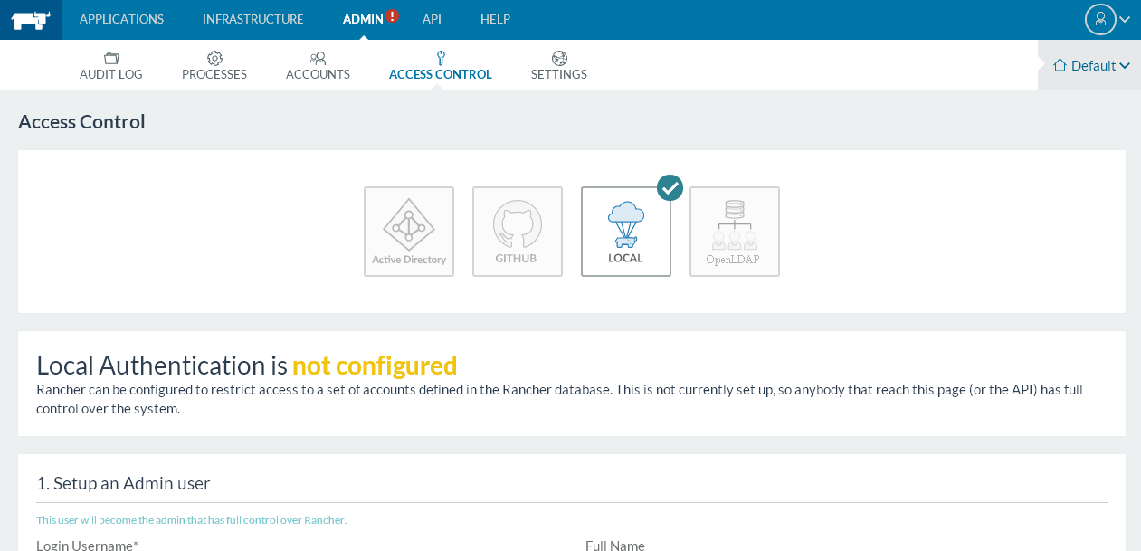
Task: Open the Help menu
Action: (x=495, y=19)
